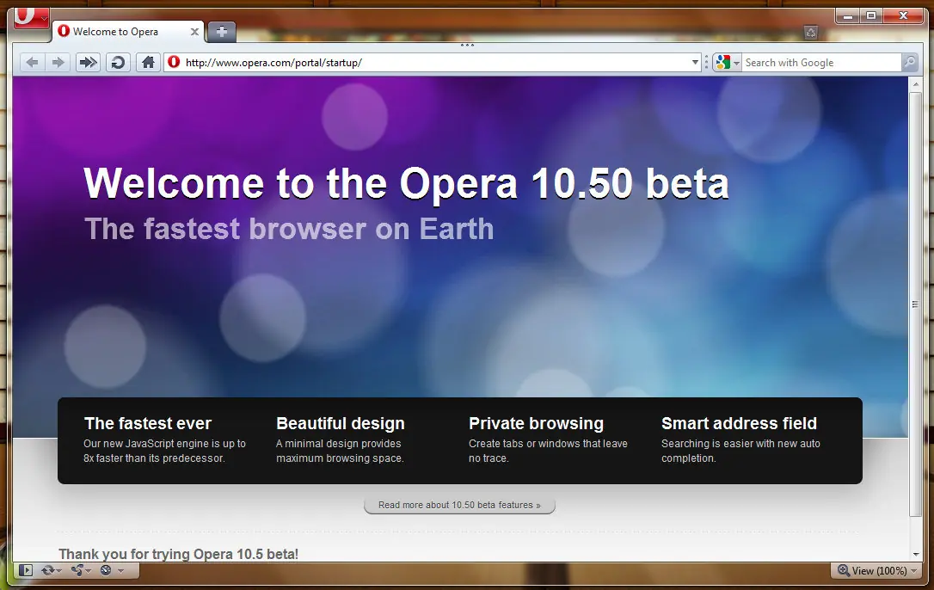Click the View (100%) zoom button
Viewport: 934px width, 590px height.
click(876, 571)
